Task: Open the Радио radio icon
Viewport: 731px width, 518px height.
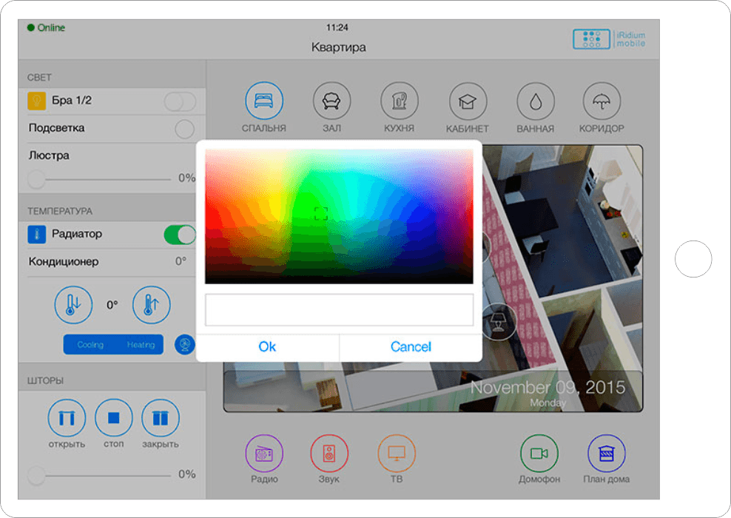Action: [x=264, y=454]
